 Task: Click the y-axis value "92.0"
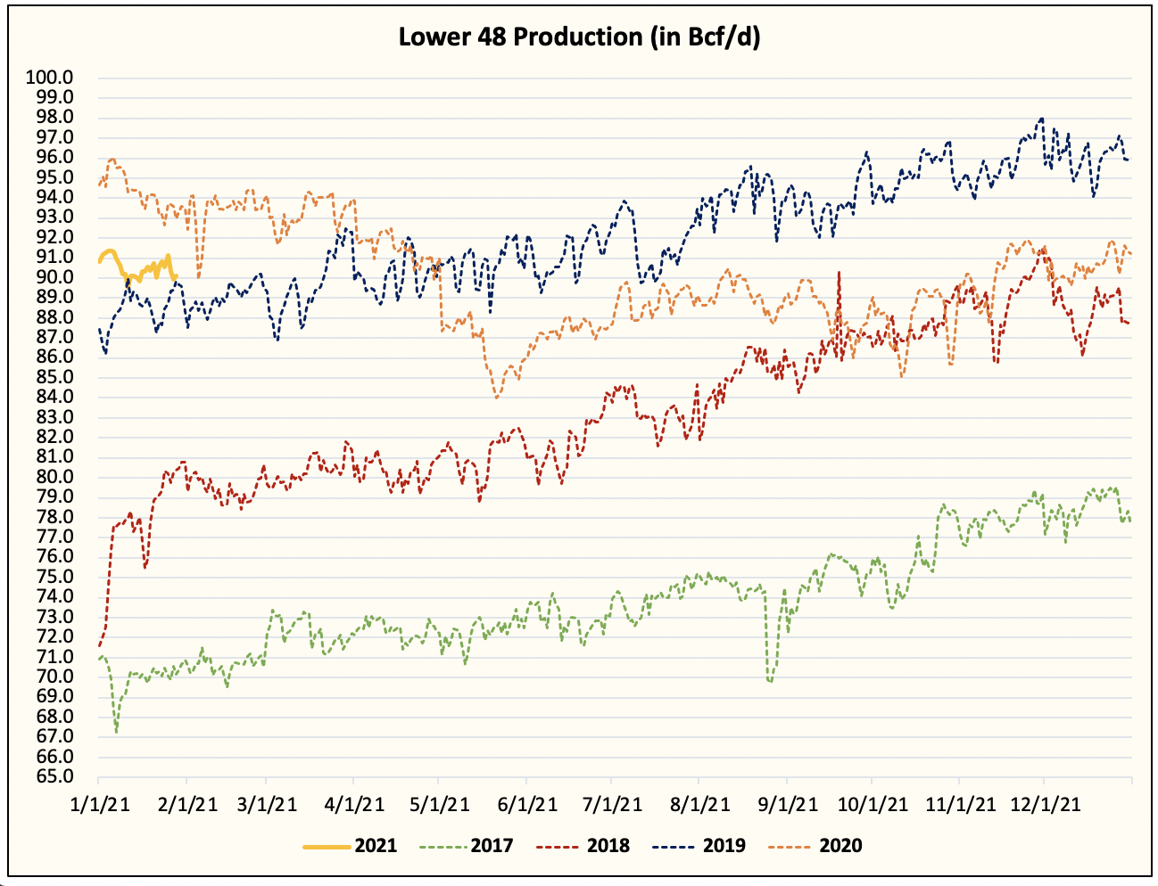click(53, 238)
